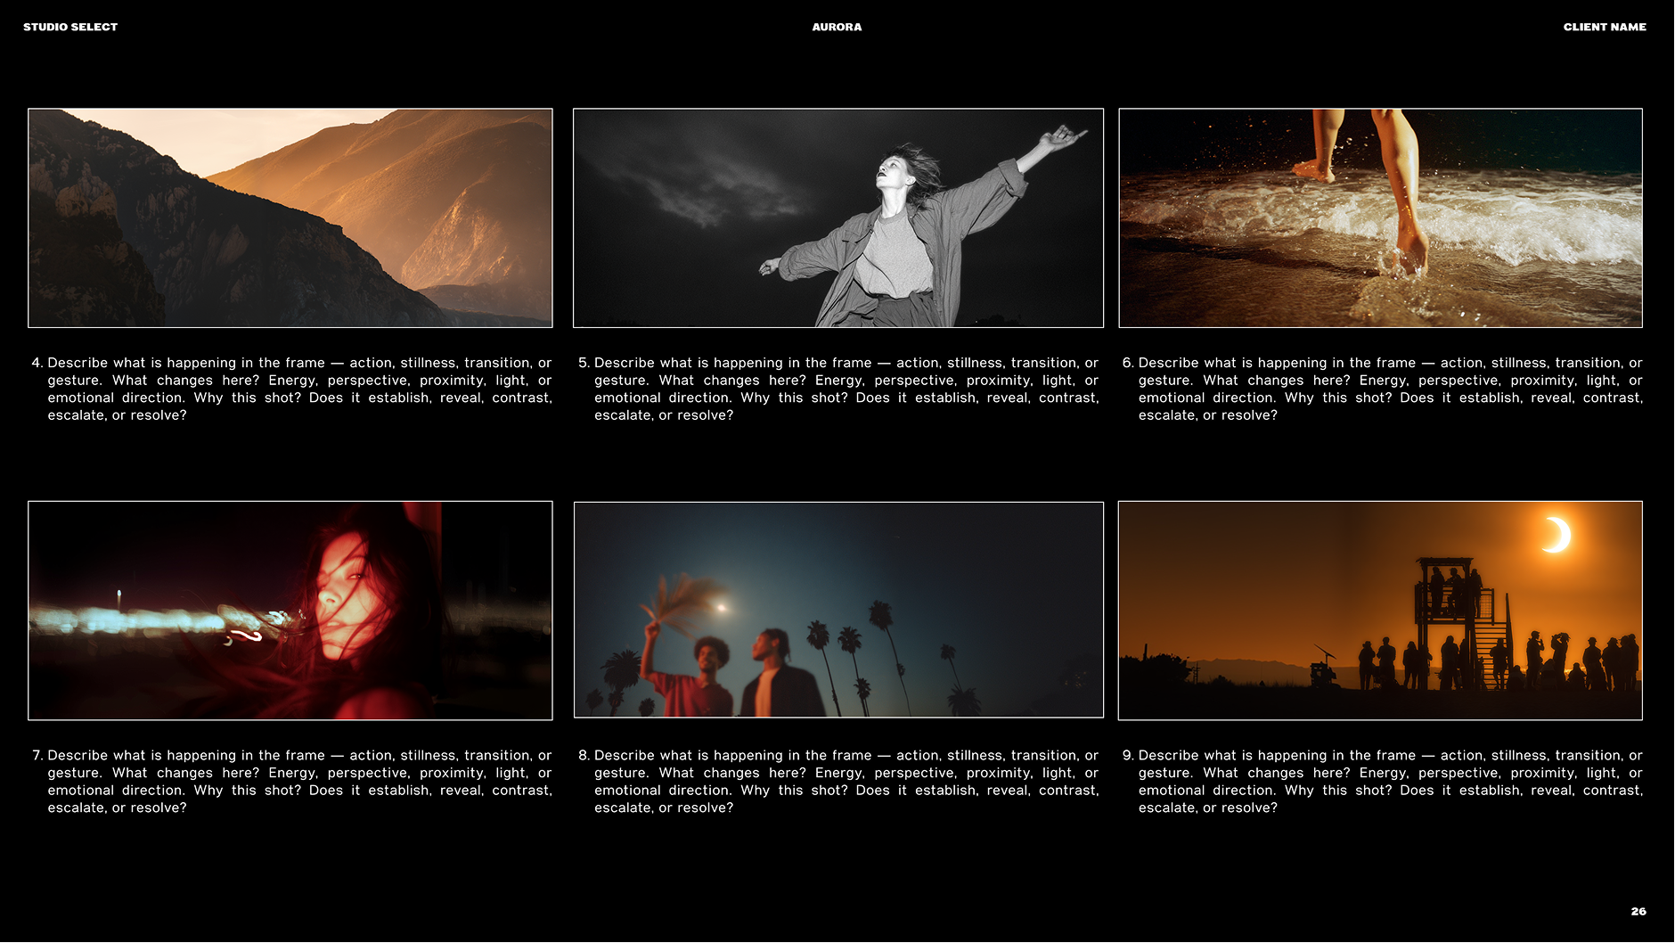The height and width of the screenshot is (943, 1675).
Task: Click page number 26 at bottom right
Action: (1638, 911)
